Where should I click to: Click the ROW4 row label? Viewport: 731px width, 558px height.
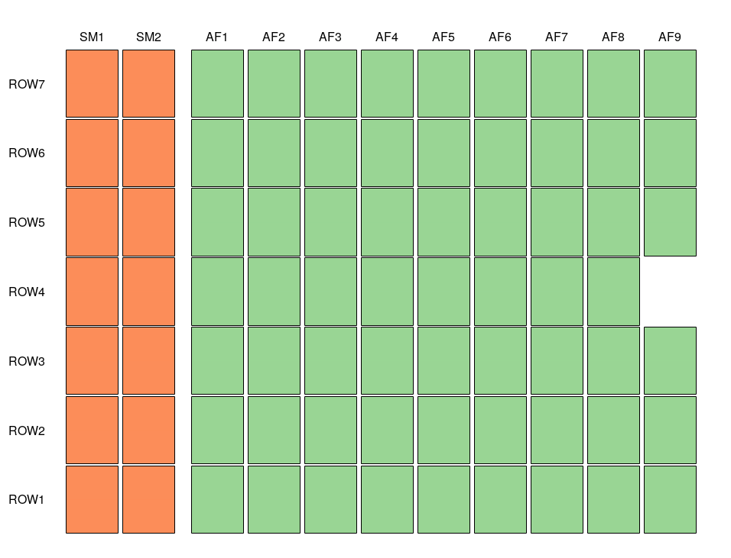point(27,292)
